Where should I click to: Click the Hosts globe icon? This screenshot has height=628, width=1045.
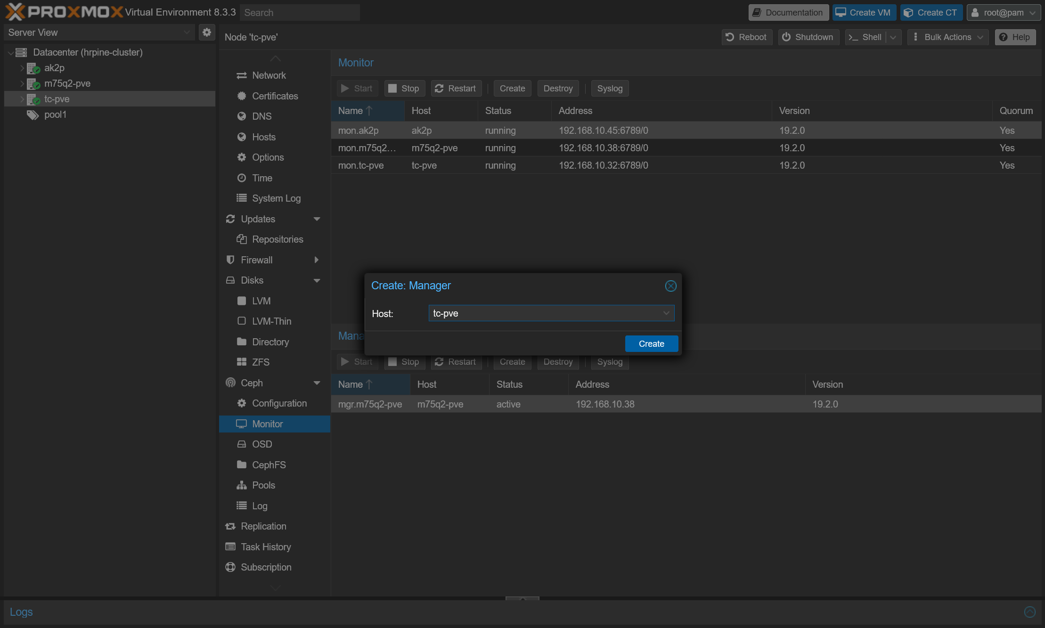coord(242,137)
